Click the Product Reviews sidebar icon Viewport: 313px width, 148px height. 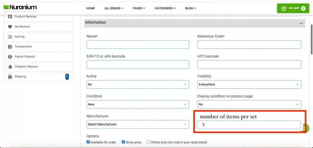point(10,17)
